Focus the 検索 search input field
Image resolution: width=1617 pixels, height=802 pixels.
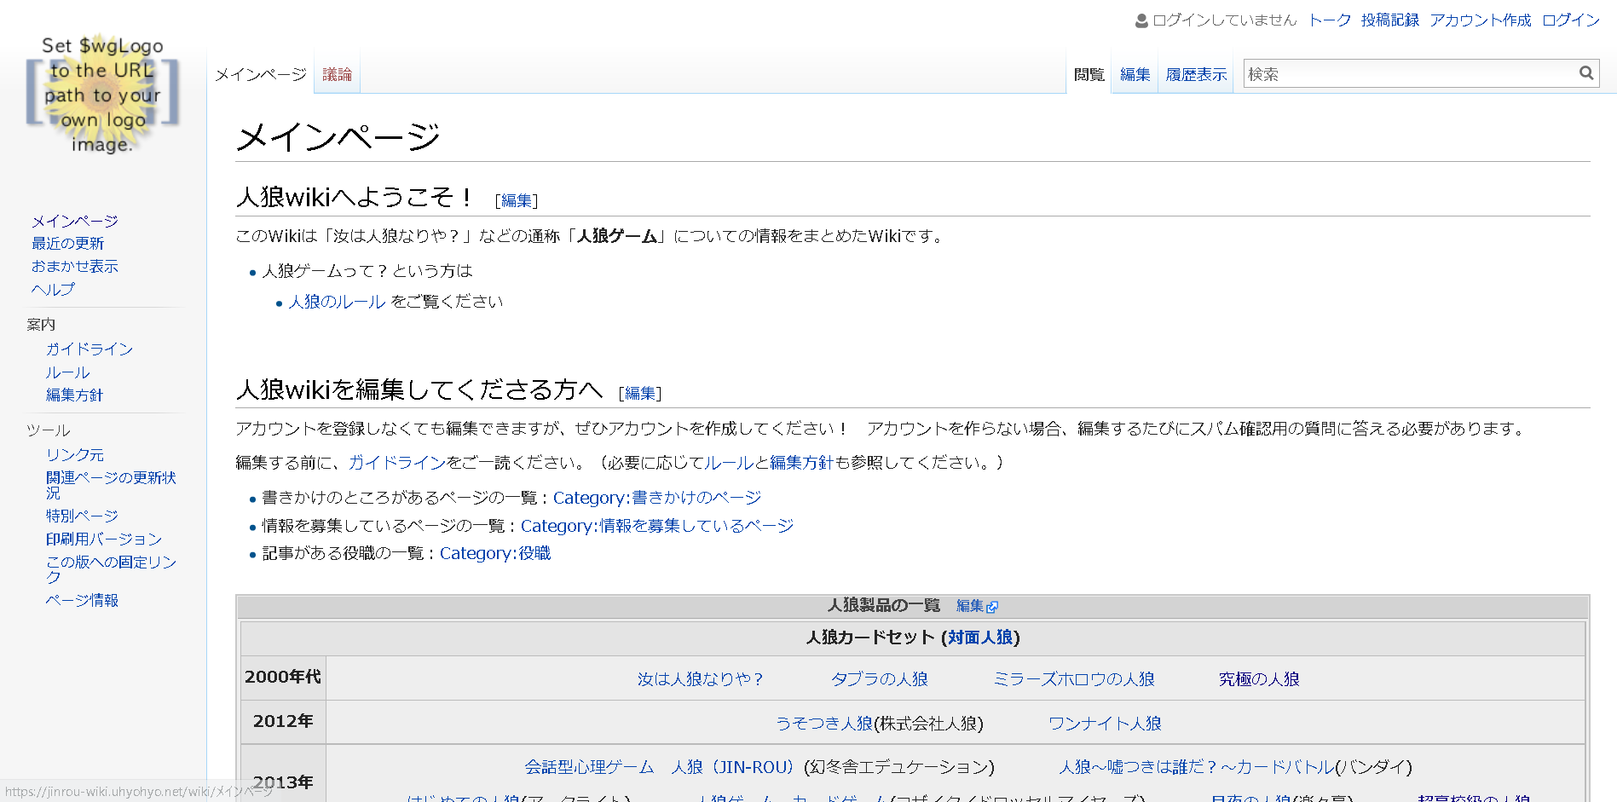[x=1408, y=74]
